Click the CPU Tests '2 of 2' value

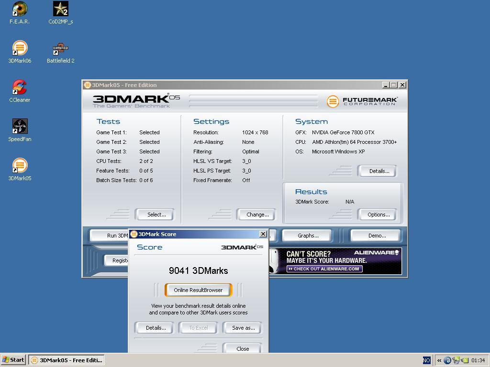146,161
